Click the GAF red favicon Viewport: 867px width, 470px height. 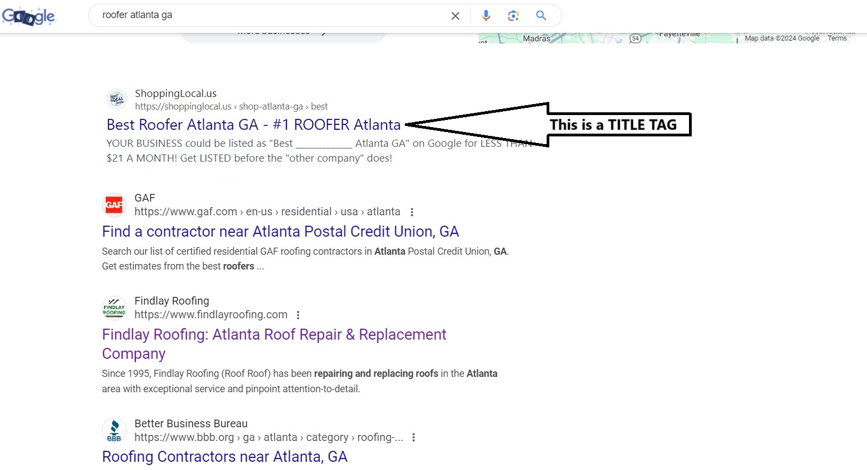tap(114, 205)
